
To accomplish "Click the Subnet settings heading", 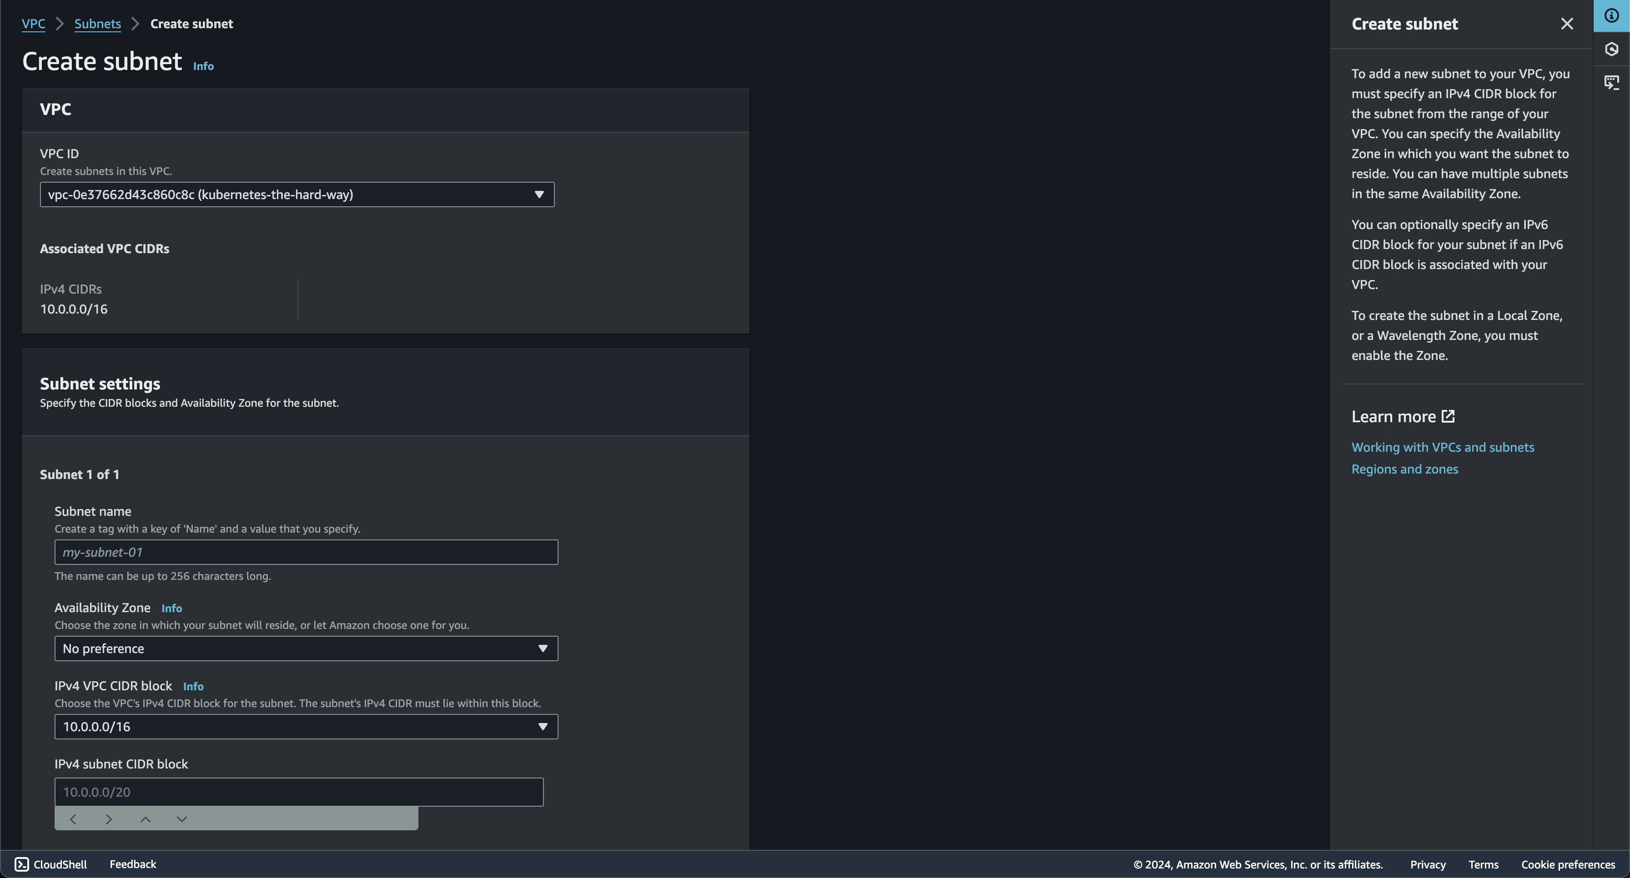I will (x=100, y=384).
